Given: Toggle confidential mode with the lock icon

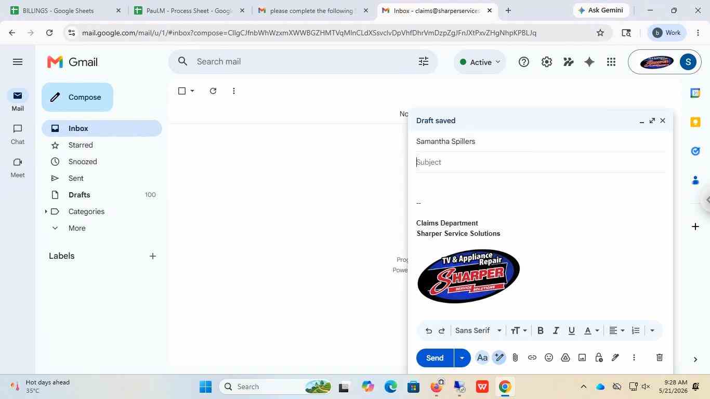Looking at the screenshot, I should point(599,357).
